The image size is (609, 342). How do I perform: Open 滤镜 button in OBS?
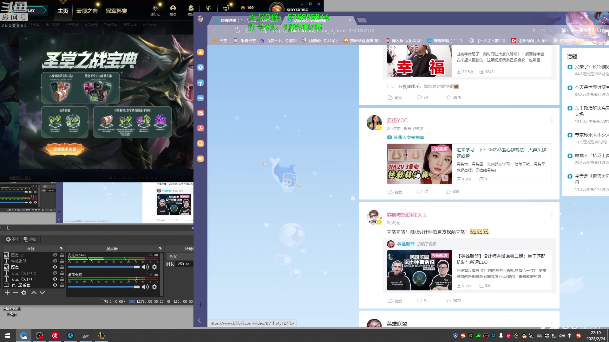[30, 239]
